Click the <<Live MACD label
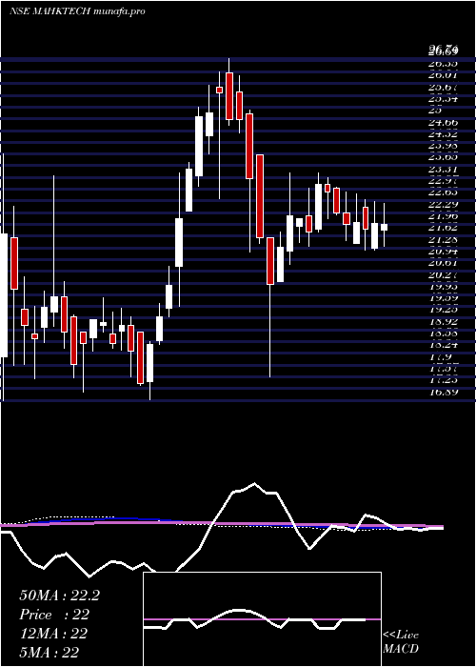Screen dimensions: 476x667 pyautogui.click(x=401, y=642)
